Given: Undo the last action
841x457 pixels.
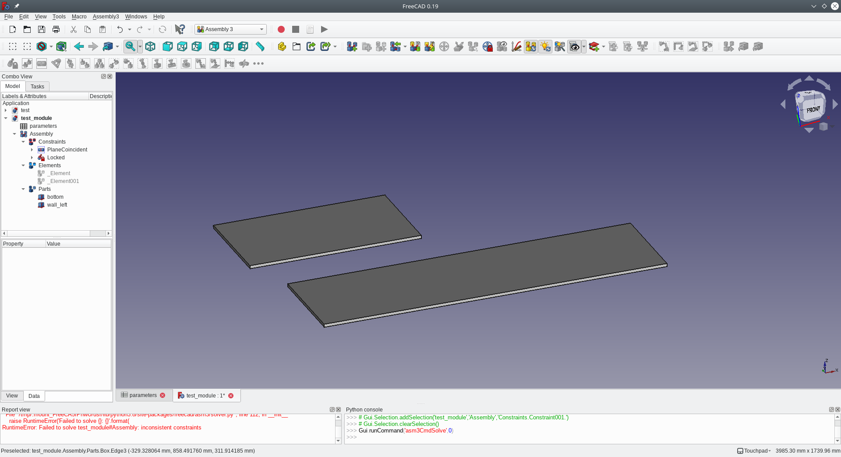Looking at the screenshot, I should pyautogui.click(x=119, y=29).
